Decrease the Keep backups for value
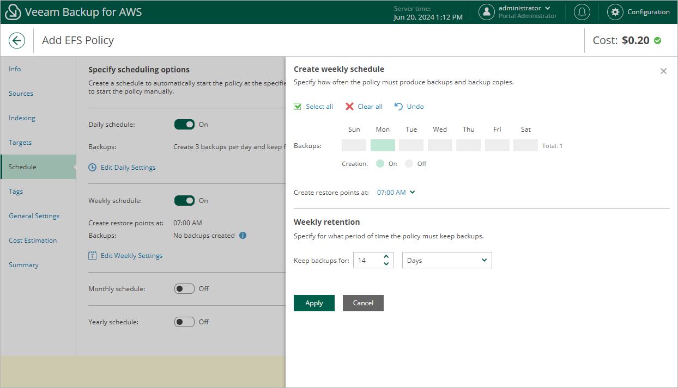 pyautogui.click(x=386, y=264)
